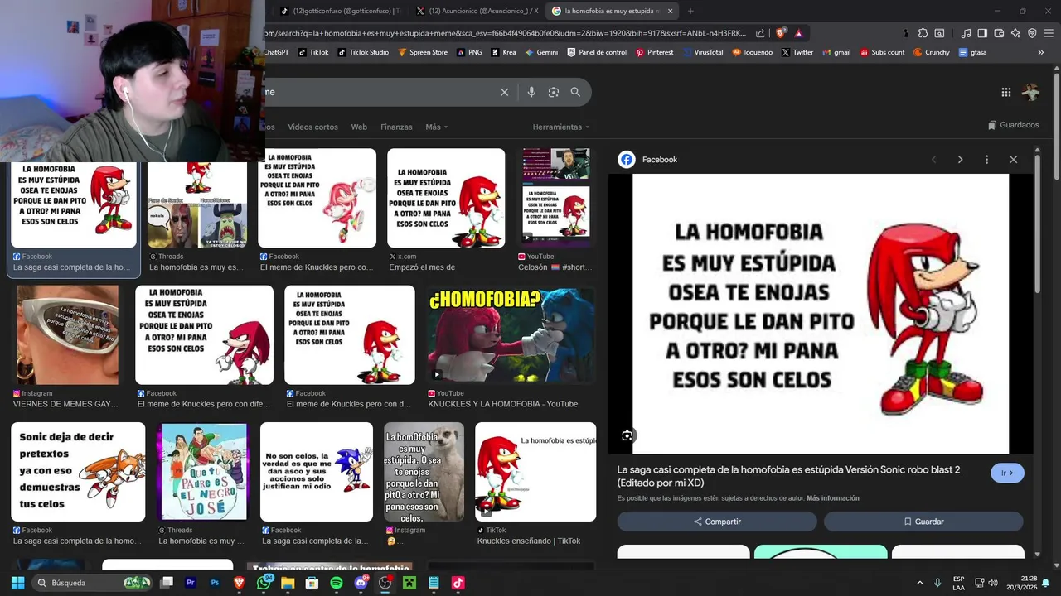Select the Web search filter

point(359,127)
